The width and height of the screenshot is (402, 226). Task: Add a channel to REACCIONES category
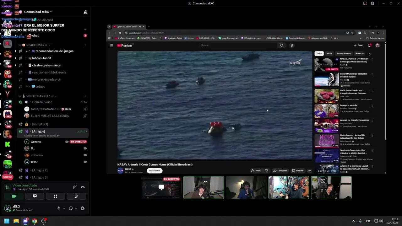(85, 45)
